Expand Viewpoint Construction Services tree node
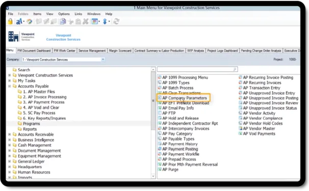 point(9,75)
